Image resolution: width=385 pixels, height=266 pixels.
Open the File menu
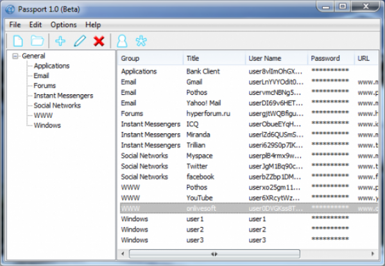click(x=15, y=24)
